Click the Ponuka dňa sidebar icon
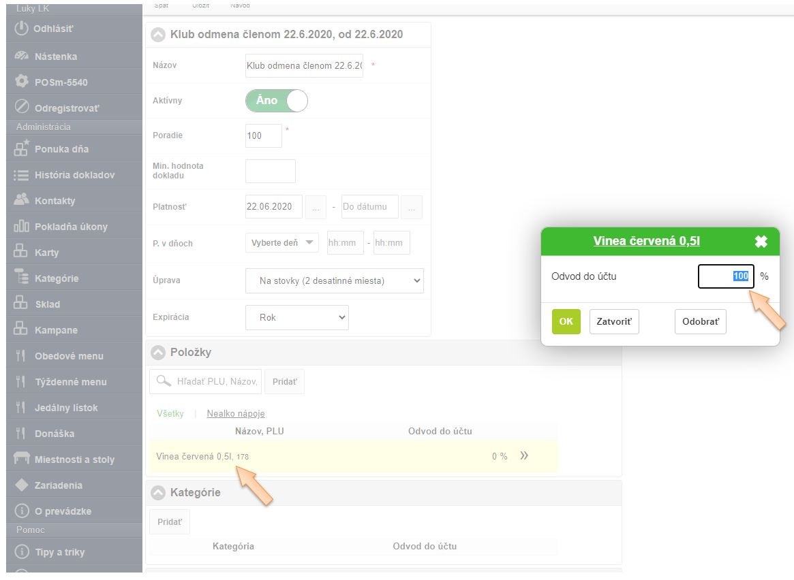 pyautogui.click(x=22, y=148)
